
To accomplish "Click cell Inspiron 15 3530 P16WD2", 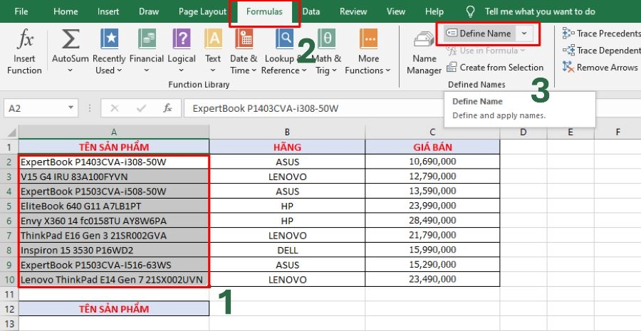I will pos(114,250).
